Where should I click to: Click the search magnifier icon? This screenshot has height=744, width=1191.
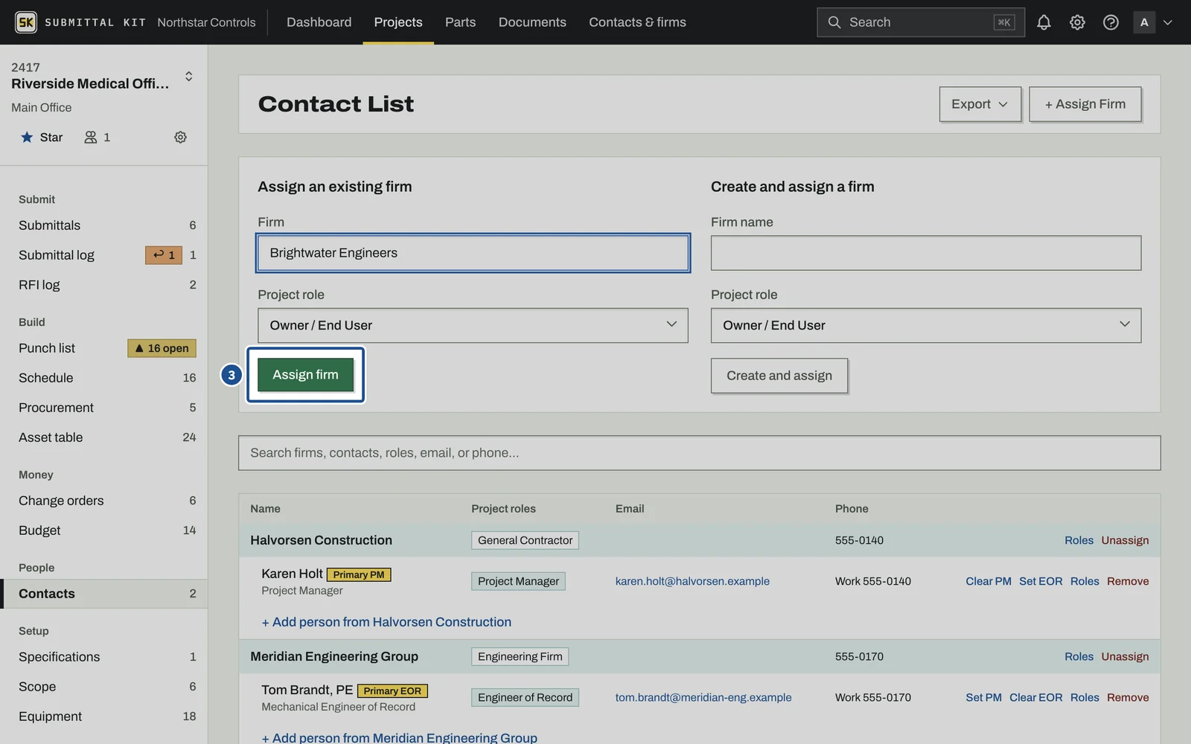pos(834,22)
